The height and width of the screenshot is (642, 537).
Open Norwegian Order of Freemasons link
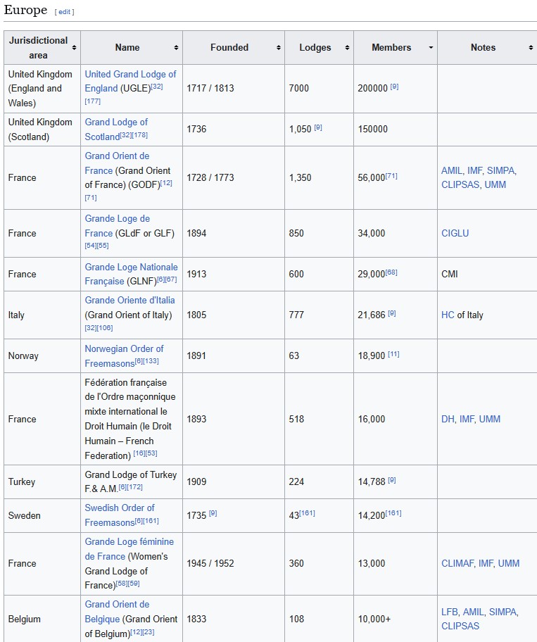tap(124, 355)
